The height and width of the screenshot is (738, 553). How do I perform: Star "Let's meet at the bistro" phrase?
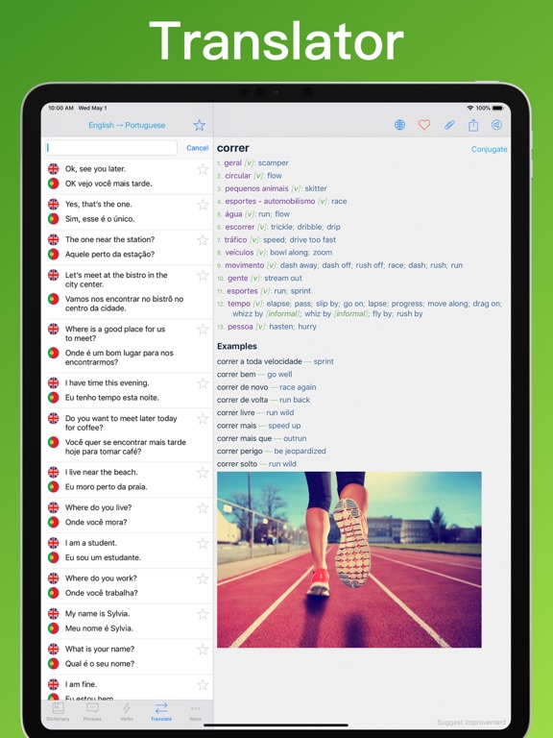point(203,276)
